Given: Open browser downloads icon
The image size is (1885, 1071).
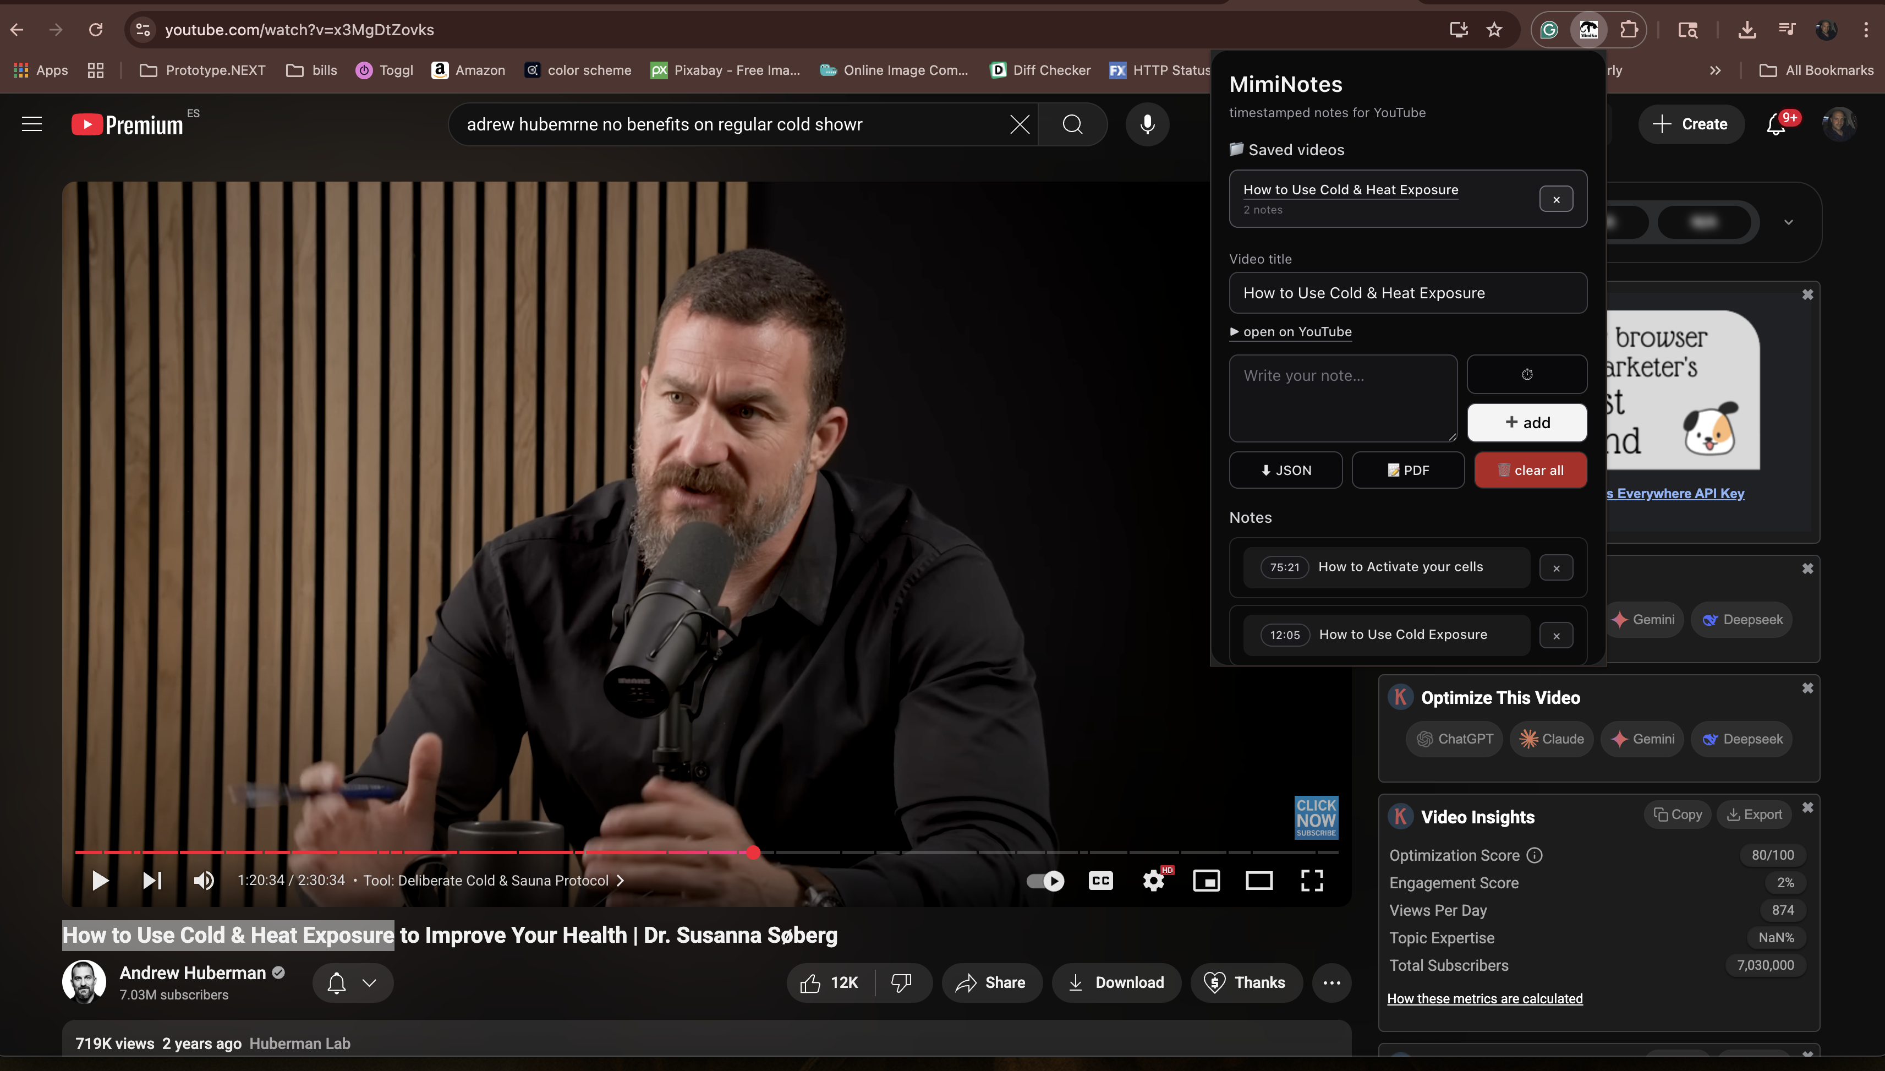Looking at the screenshot, I should [x=1747, y=29].
